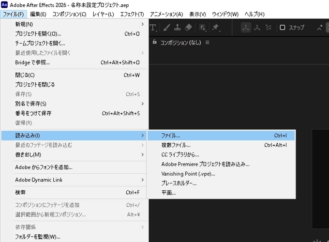Choose プレースホルダー... in the submenu
Screen dimensions: 329x242
point(221,183)
